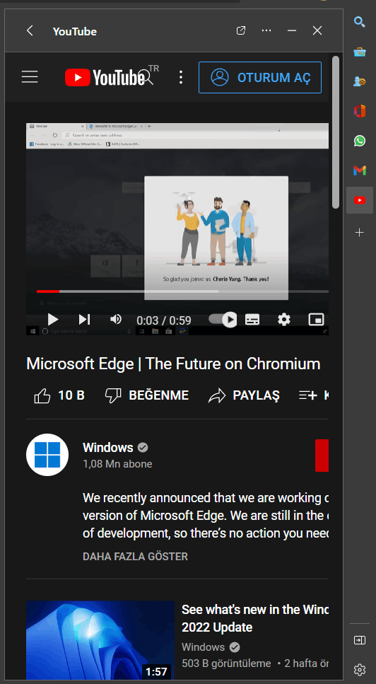
Task: Like the video (10 B)
Action: pos(59,395)
